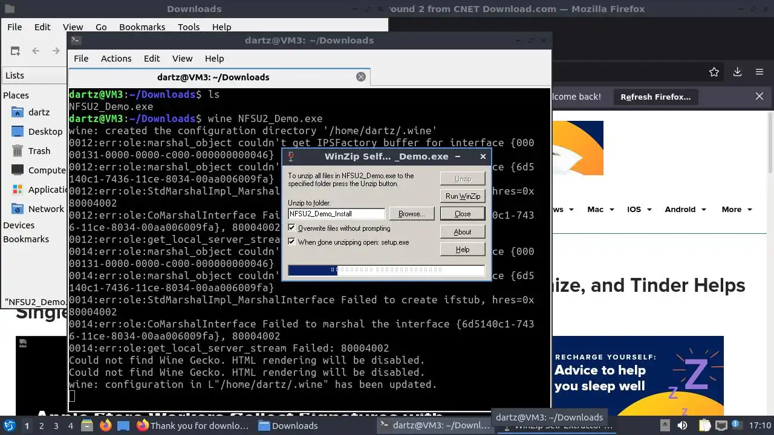Open terminal View menu
774x435 pixels.
[183, 59]
